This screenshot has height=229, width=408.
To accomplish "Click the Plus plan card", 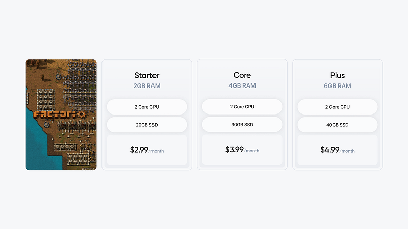I will click(x=337, y=65).
